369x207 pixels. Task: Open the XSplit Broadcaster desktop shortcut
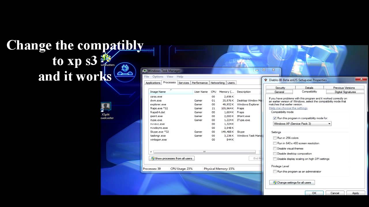106,111
